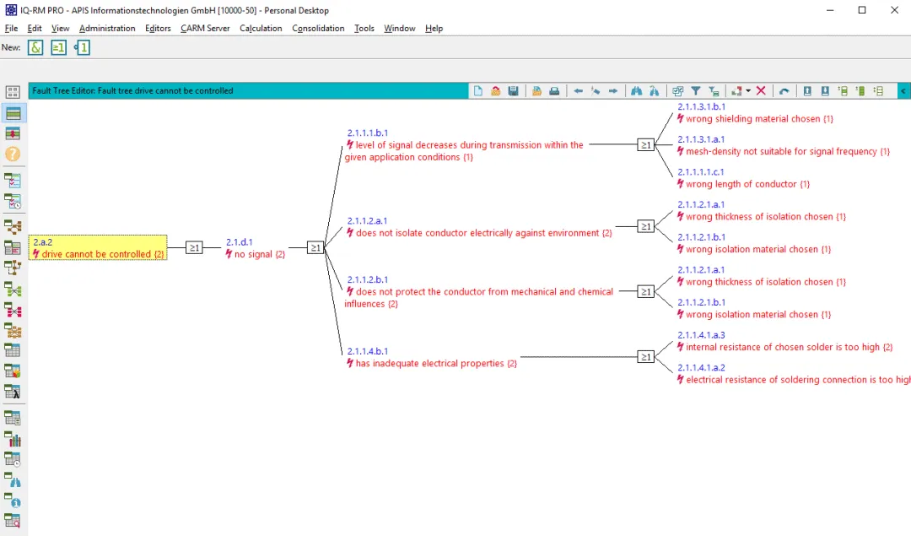Image resolution: width=911 pixels, height=536 pixels.
Task: Click the ≥1 gate next to 'no signal'
Action: (x=315, y=247)
